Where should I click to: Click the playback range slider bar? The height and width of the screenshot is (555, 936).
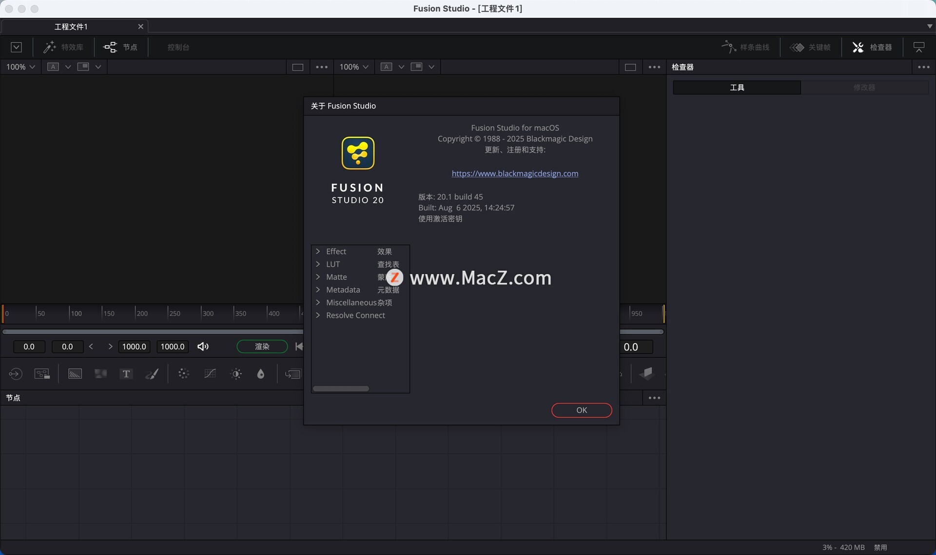coord(153,332)
